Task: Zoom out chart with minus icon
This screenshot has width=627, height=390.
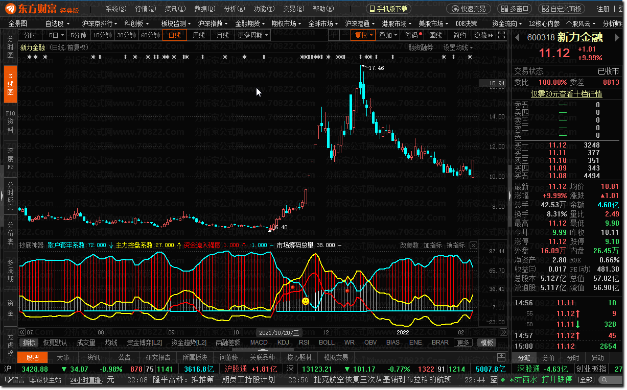Action: pyautogui.click(x=345, y=35)
